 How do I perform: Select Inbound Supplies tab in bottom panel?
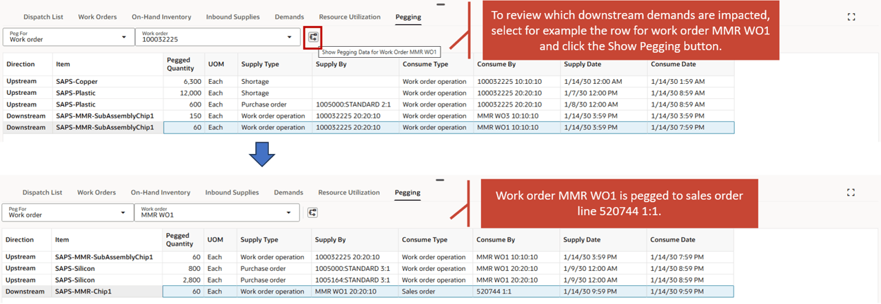point(232,193)
